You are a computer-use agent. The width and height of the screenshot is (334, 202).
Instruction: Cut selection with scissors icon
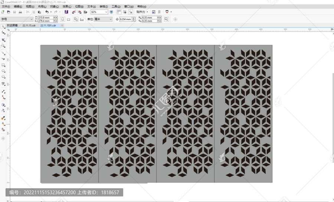pos(28,12)
